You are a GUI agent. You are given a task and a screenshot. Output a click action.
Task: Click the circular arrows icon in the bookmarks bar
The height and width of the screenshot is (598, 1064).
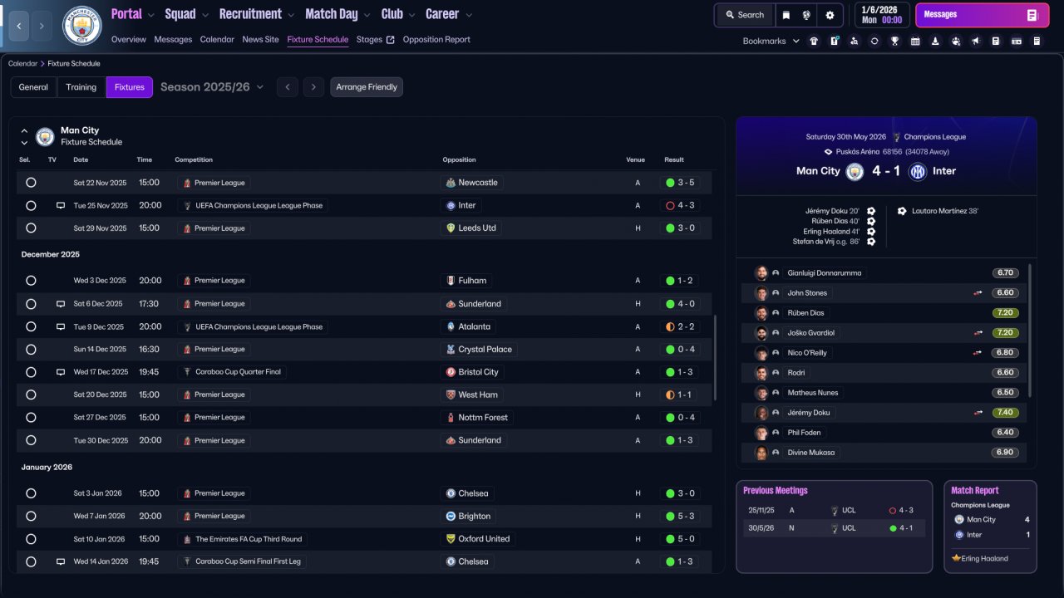point(874,41)
